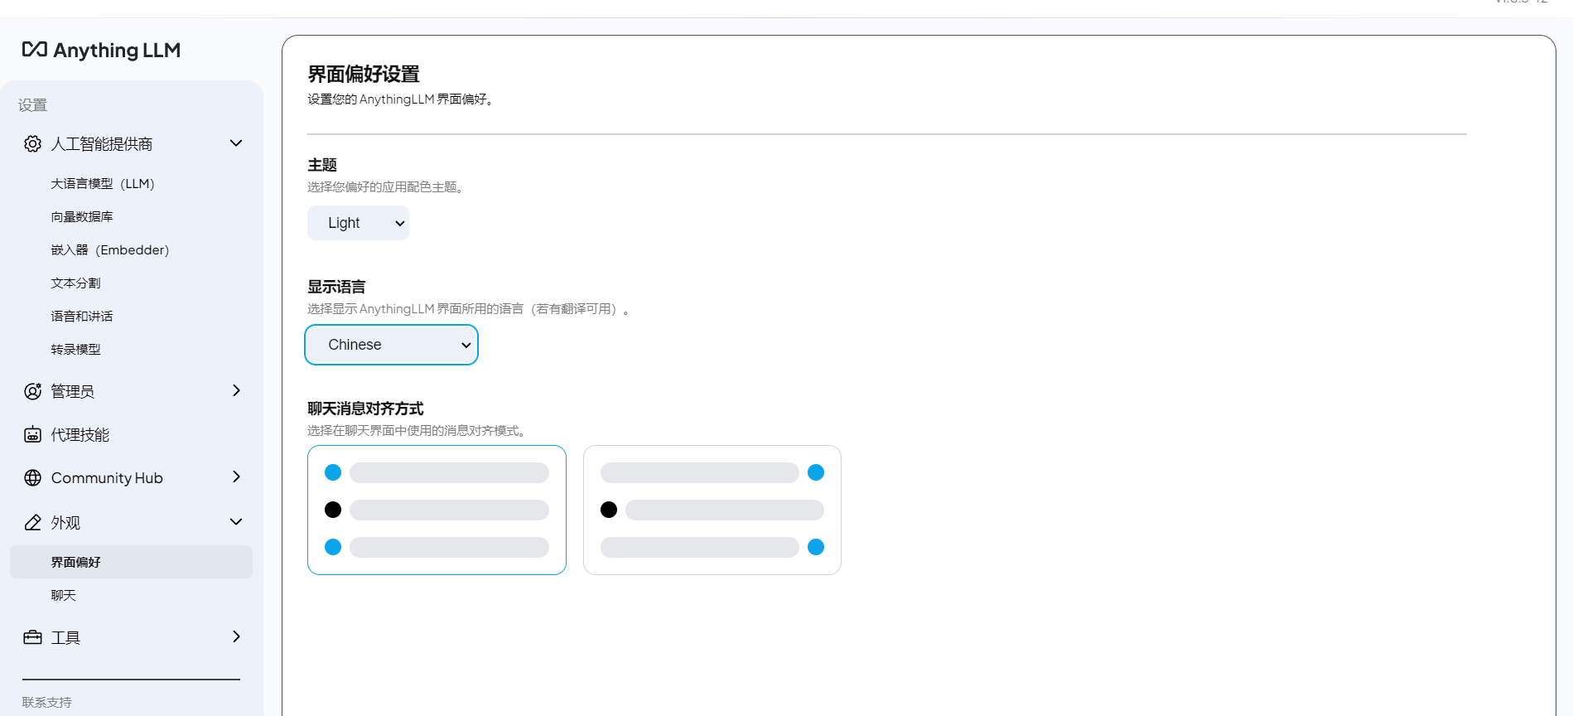Screen dimensions: 1573x716
Task: Click the 设置 sidebar header text
Action: coord(33,105)
